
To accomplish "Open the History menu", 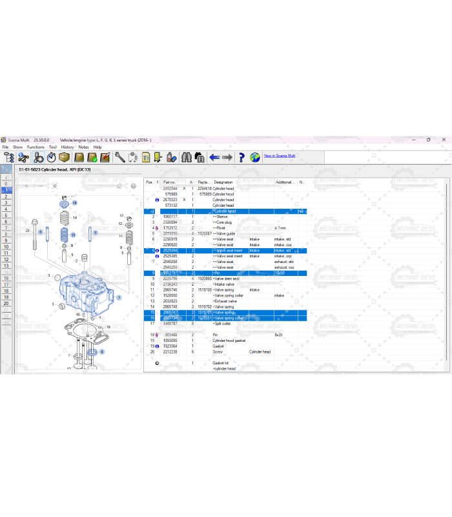I will tap(68, 147).
